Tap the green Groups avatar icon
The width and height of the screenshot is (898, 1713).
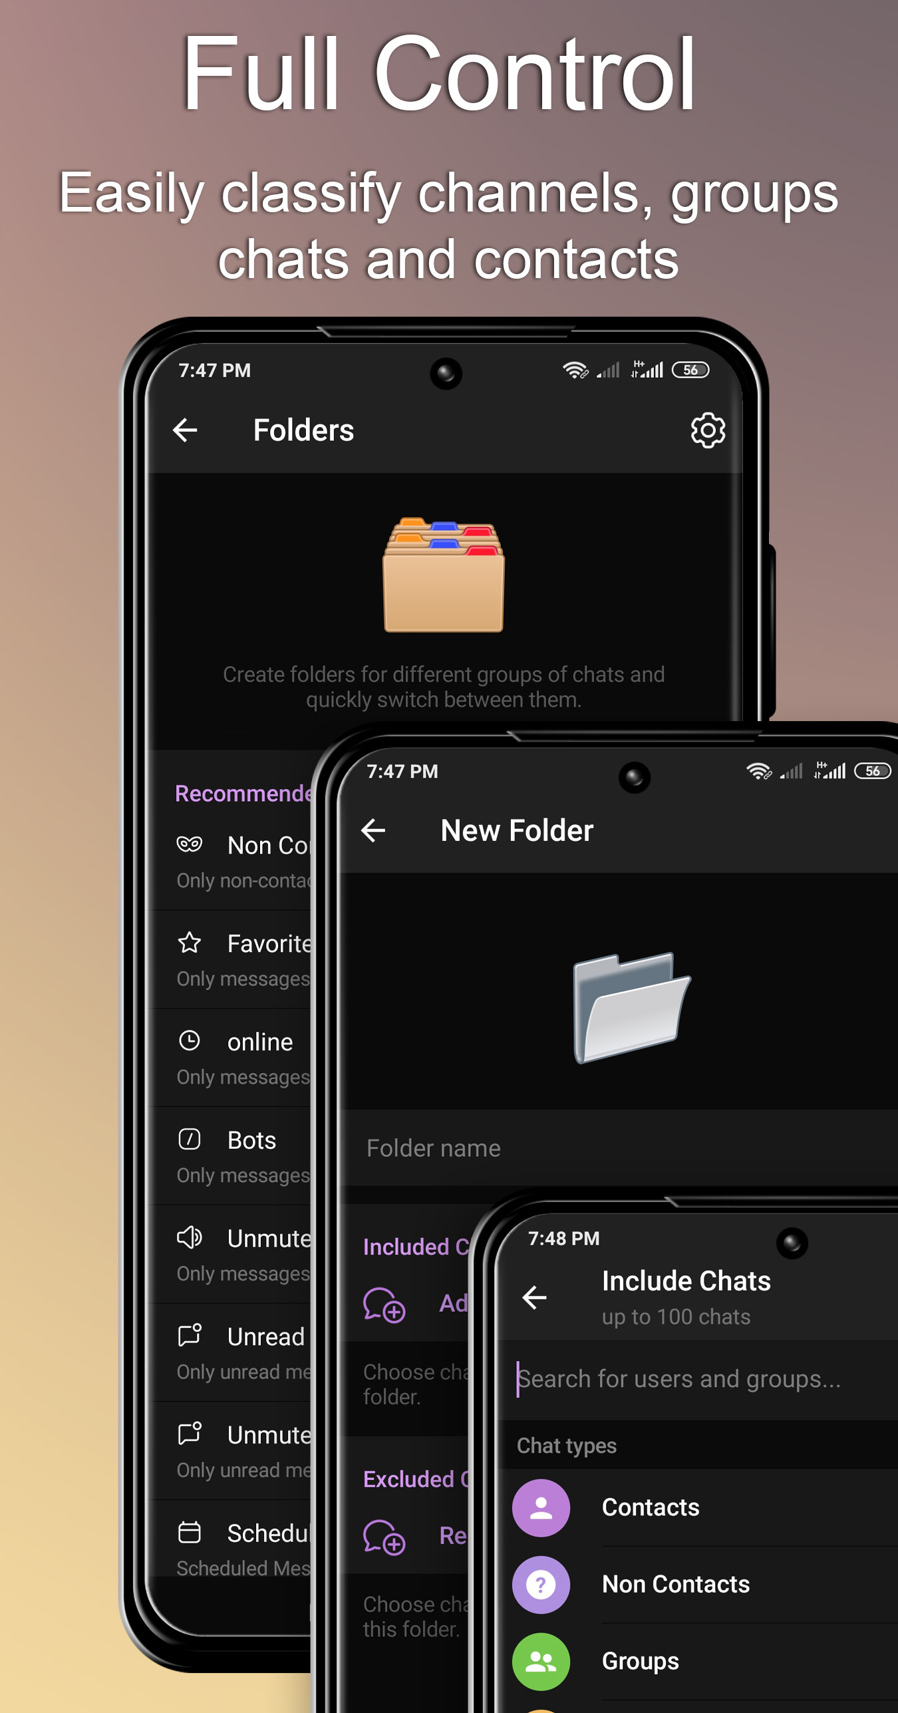pos(541,1662)
